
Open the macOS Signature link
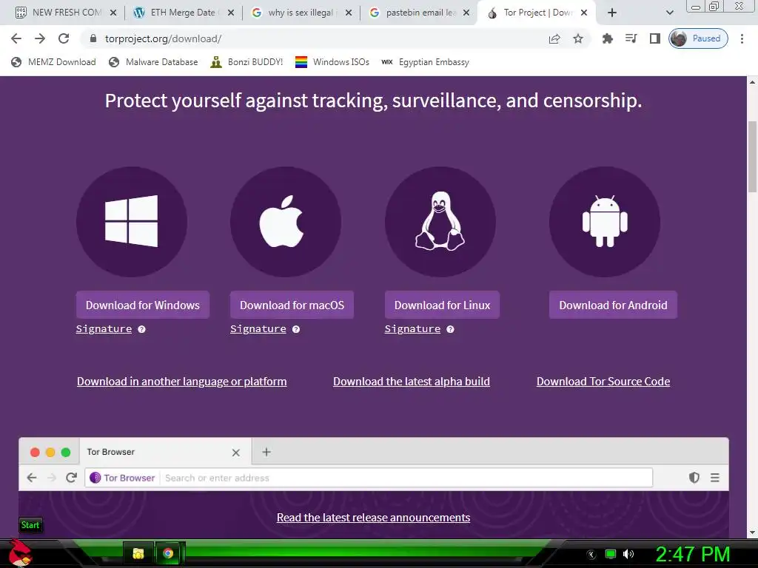point(258,329)
